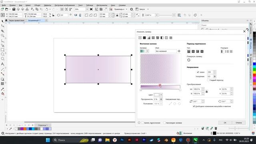This screenshot has width=256, height=144.
Task: Select the Eyedropper tool in the toolbox
Action: coord(2,89)
